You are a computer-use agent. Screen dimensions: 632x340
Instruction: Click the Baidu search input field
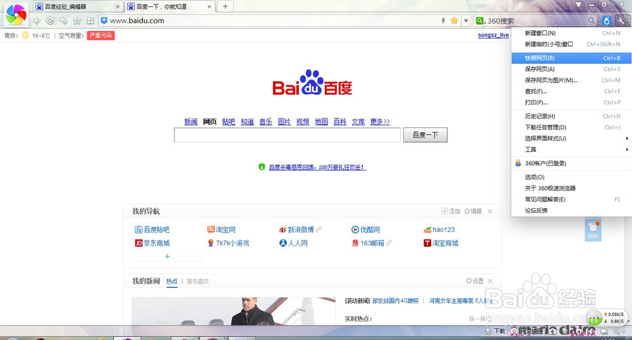pos(288,135)
